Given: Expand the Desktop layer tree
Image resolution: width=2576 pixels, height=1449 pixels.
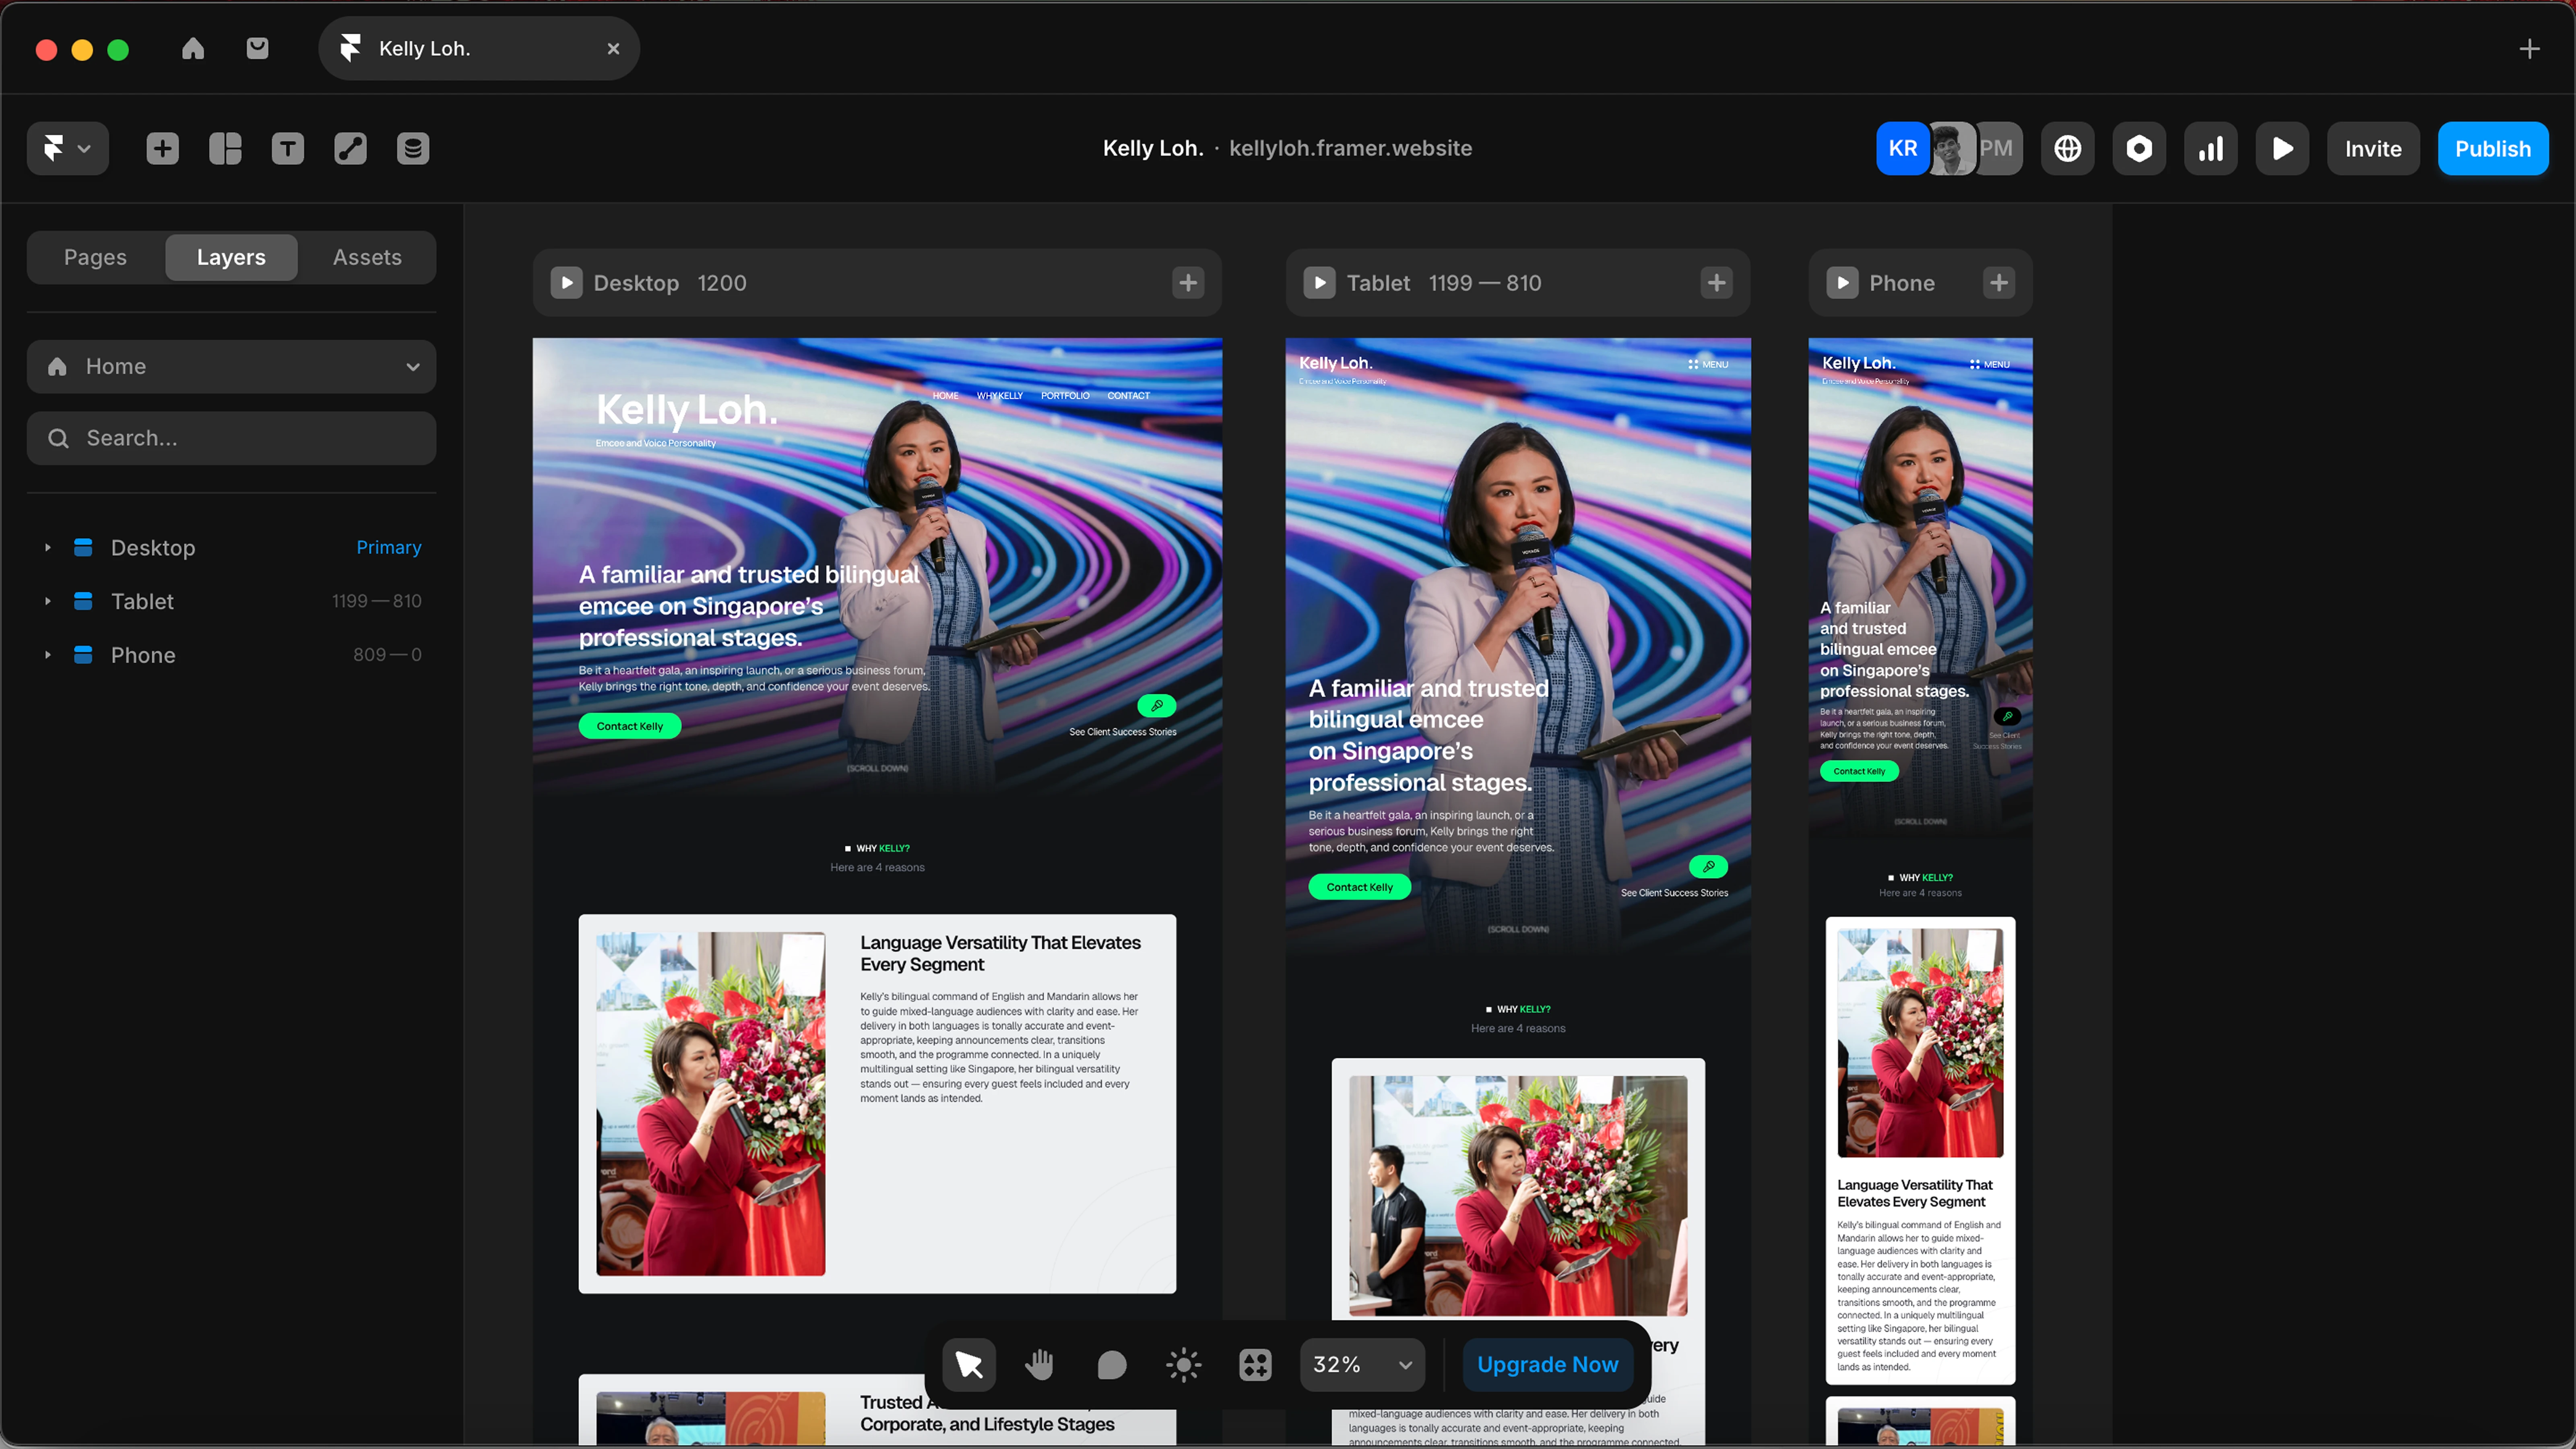Looking at the screenshot, I should [x=47, y=548].
